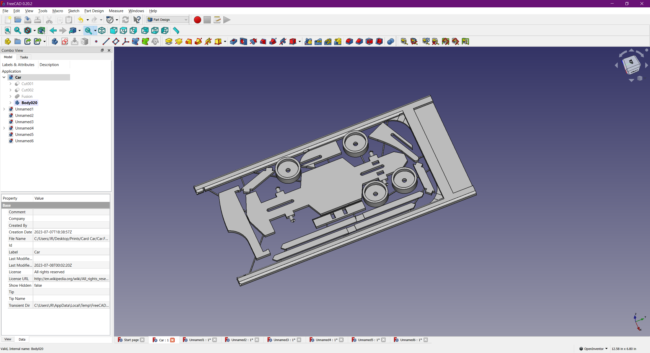The image size is (650, 353).
Task: Click the Measure distance ruler icon
Action: (176, 31)
